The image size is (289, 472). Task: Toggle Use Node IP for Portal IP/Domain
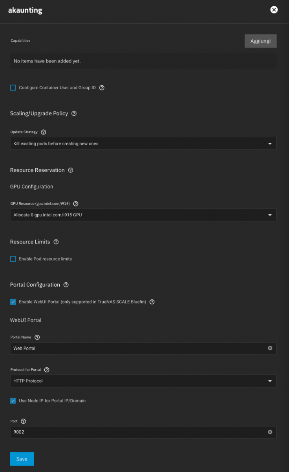13,401
